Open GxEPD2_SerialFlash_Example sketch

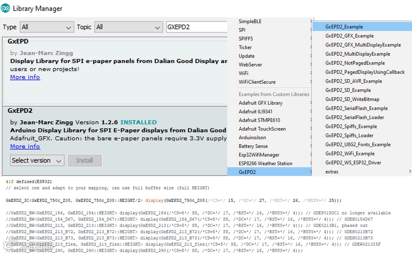(x=363, y=108)
